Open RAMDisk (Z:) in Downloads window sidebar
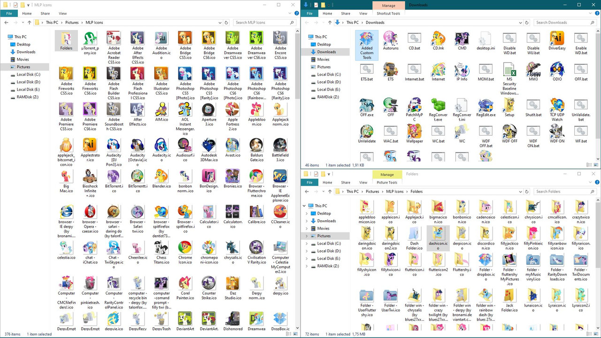601x338 pixels. 327,97
